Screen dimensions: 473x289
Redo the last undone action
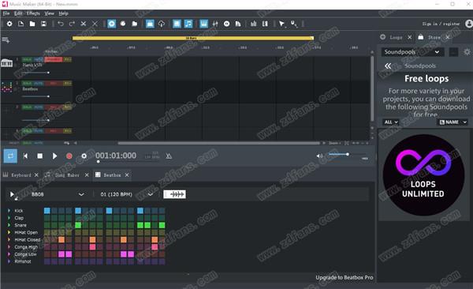[72, 24]
